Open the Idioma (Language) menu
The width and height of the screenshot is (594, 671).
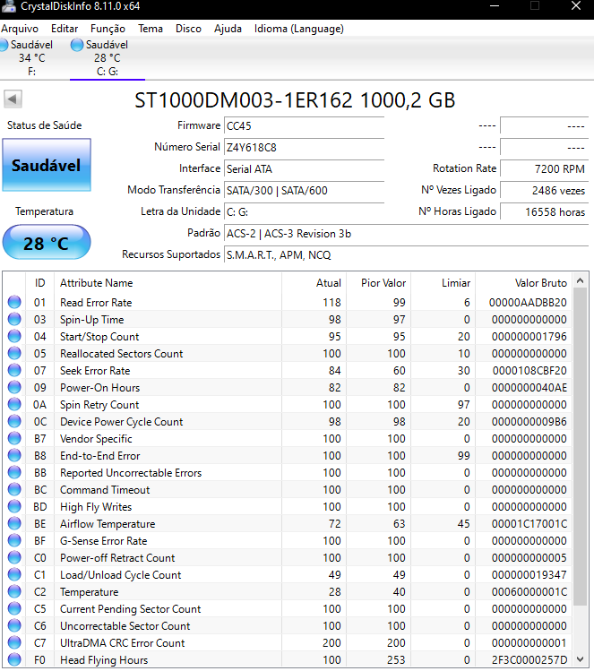(299, 29)
